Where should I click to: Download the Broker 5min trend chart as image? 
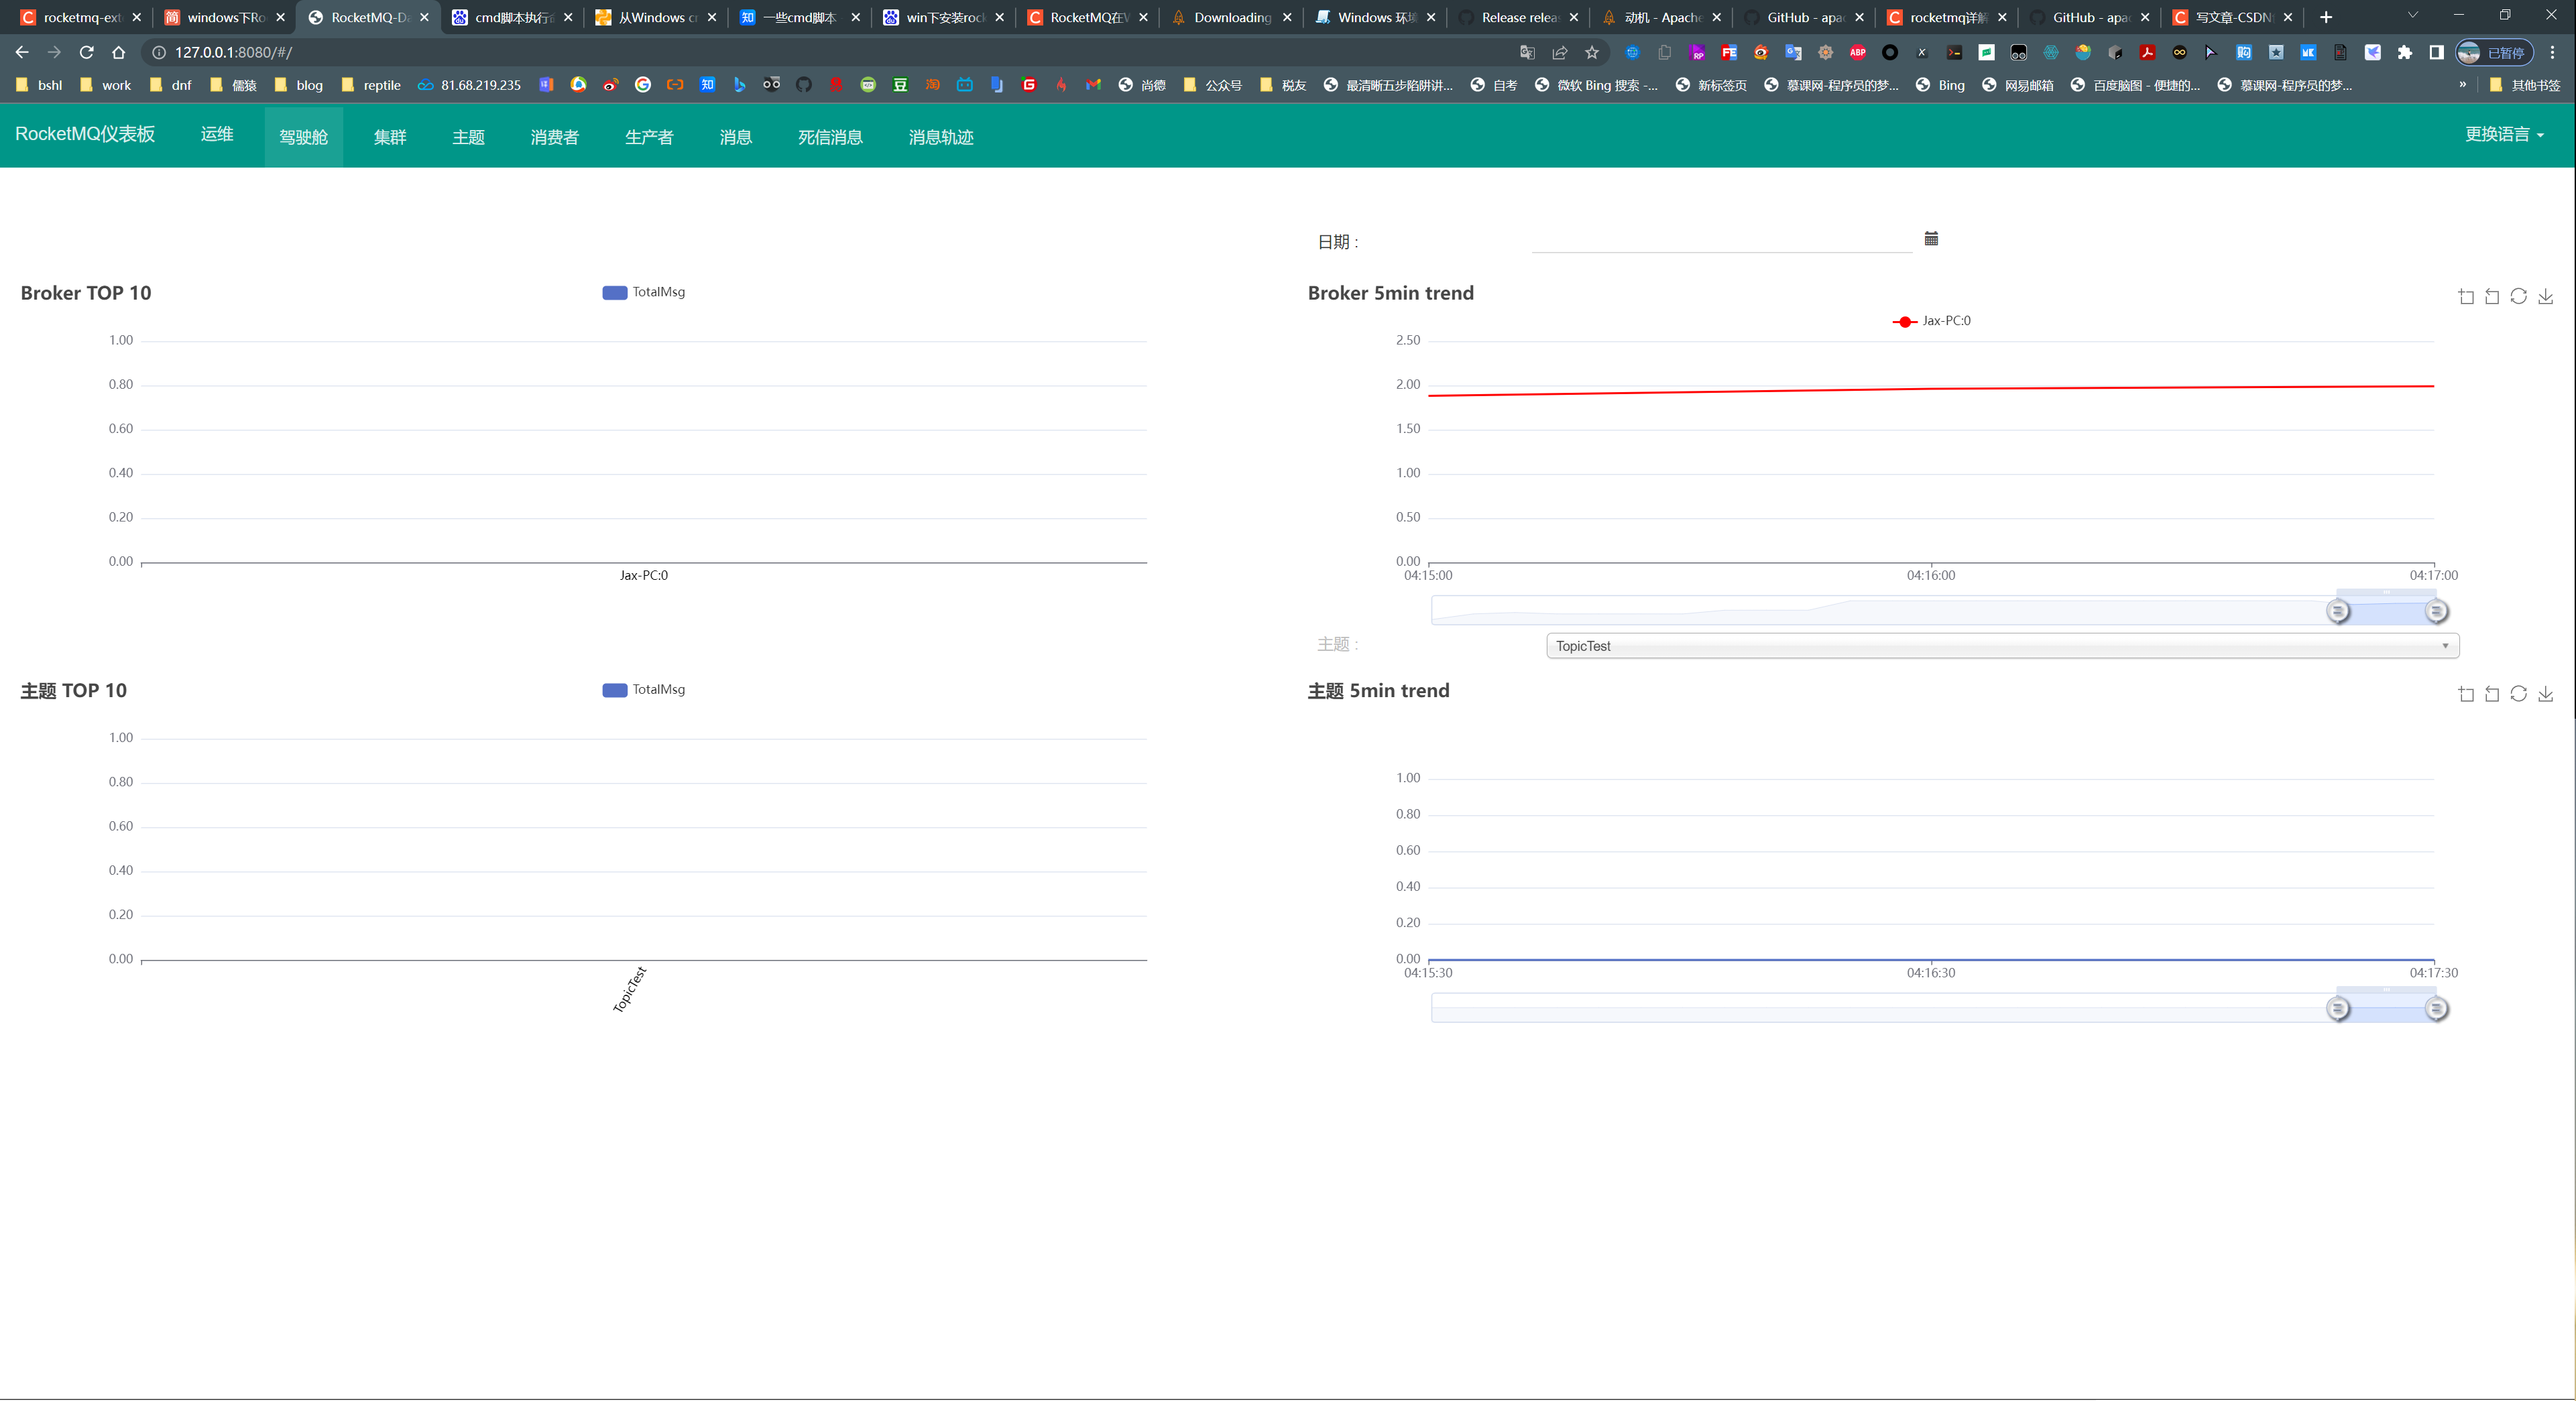coord(2546,296)
